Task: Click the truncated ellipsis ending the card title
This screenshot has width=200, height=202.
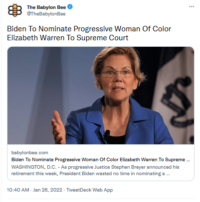Action: coord(188,160)
